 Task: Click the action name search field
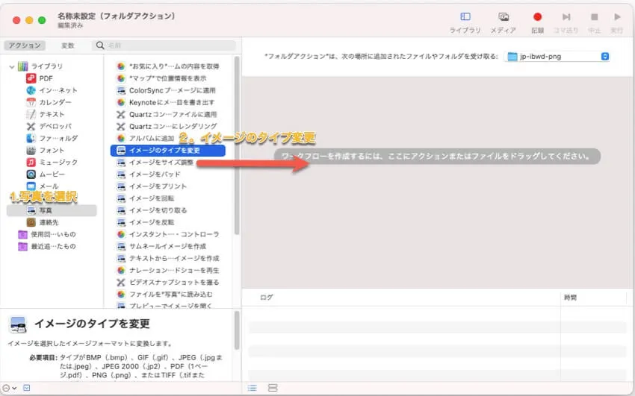(x=164, y=45)
